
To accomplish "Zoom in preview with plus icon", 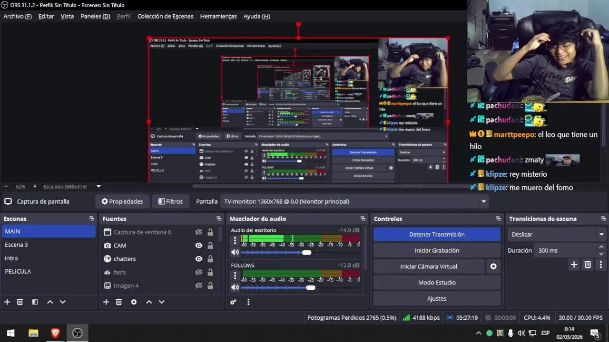I will (x=35, y=187).
